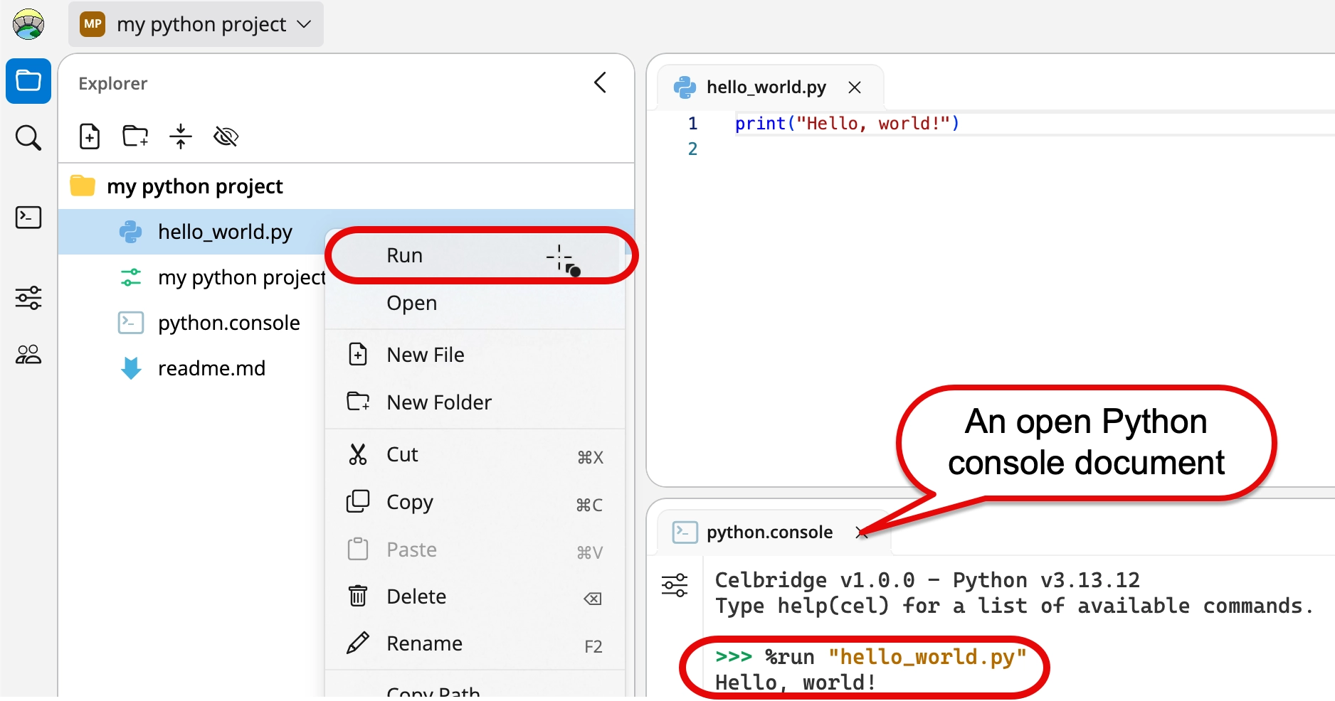The image size is (1335, 701).
Task: Choose Rename in the context menu
Action: pos(475,643)
